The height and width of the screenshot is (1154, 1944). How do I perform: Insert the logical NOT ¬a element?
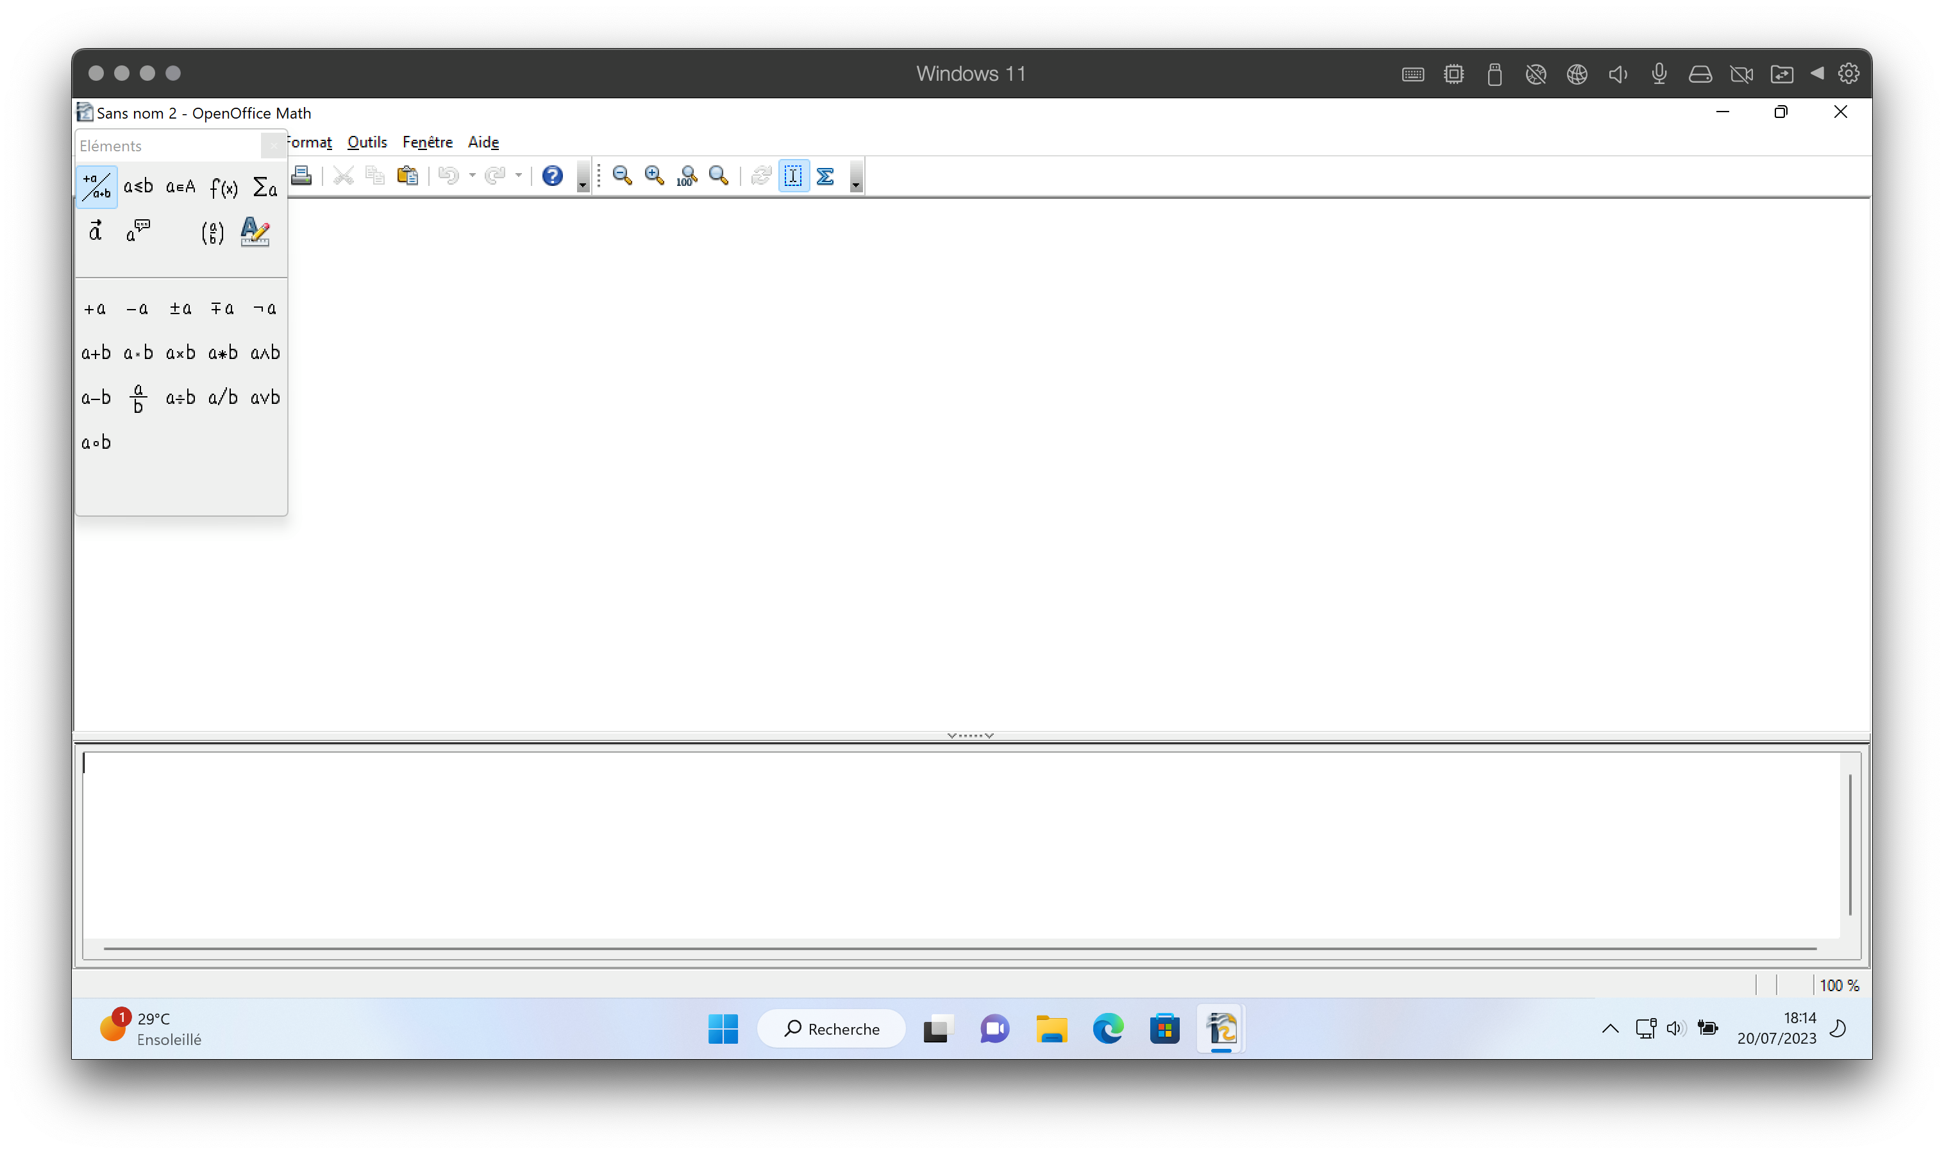[265, 309]
